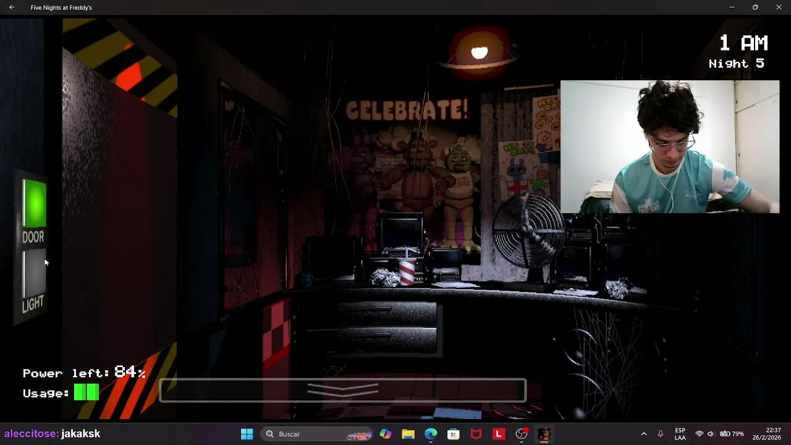Click the microphone tray icon
791x445 pixels.
point(660,434)
